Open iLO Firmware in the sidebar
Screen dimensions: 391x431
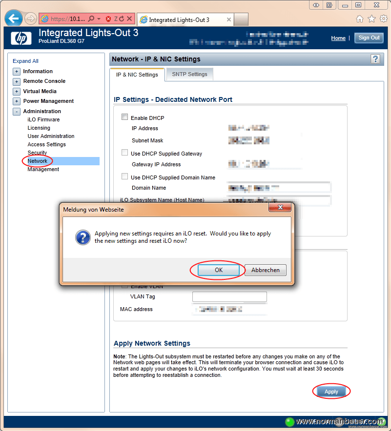pyautogui.click(x=43, y=119)
